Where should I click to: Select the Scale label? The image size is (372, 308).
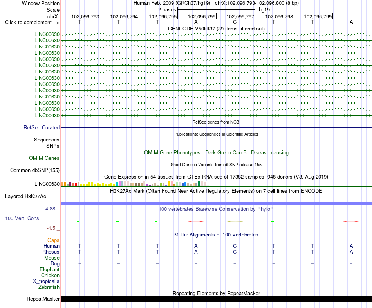[53, 10]
